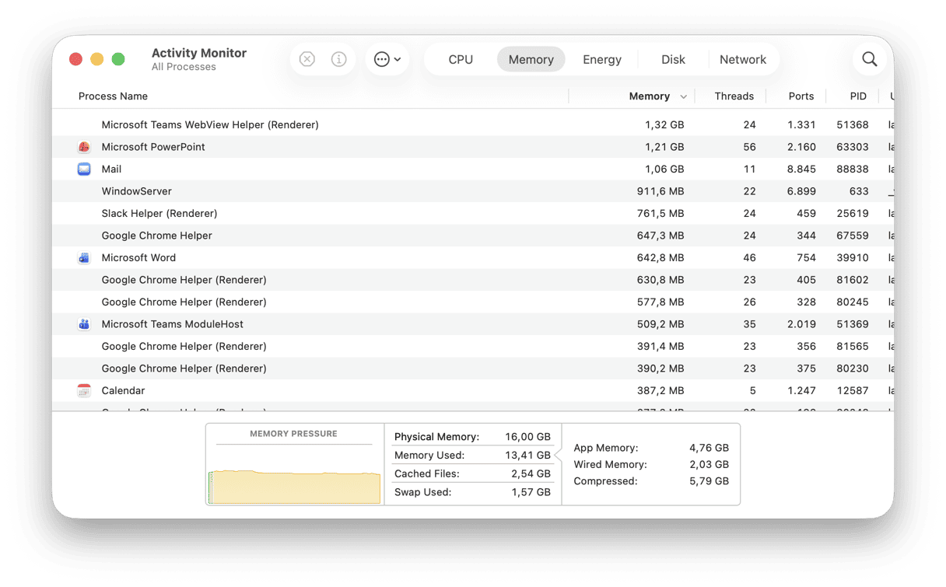This screenshot has width=946, height=587.
Task: Switch to the Disk tab
Action: tap(673, 59)
